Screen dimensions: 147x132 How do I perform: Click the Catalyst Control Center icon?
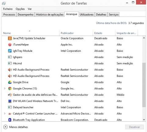10,114
